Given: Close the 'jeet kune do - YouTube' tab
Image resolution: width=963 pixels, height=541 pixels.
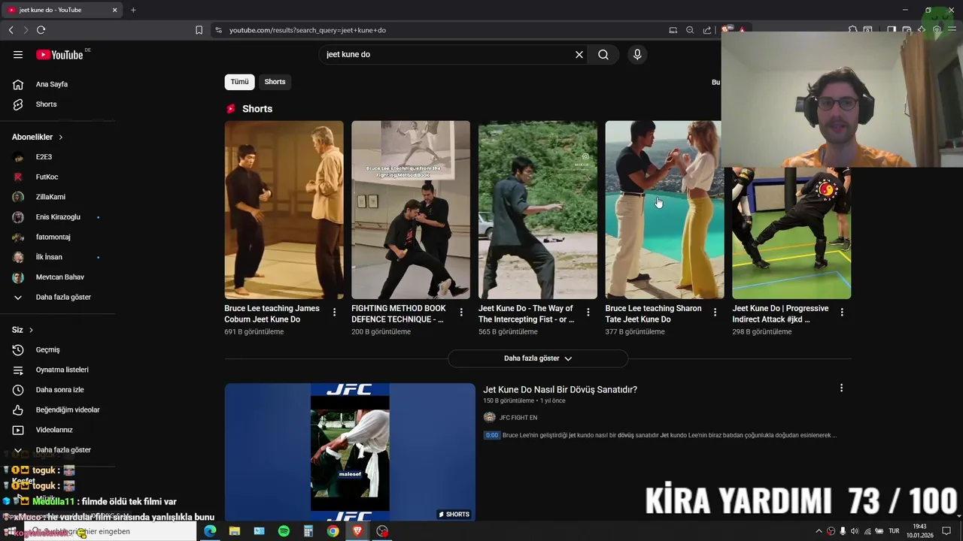Looking at the screenshot, I should pos(114,10).
